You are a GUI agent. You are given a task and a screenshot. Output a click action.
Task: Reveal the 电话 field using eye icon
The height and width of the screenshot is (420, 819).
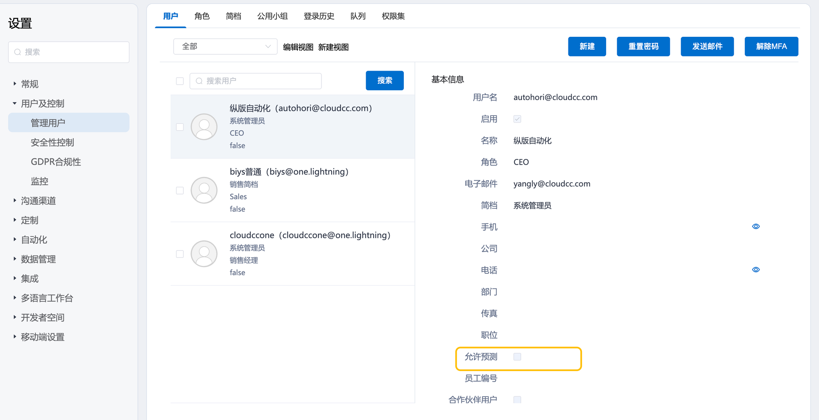(x=756, y=270)
